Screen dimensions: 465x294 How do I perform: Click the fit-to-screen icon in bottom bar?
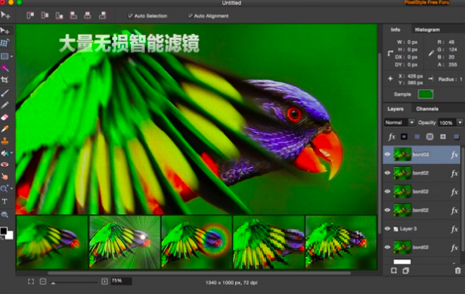click(31, 282)
